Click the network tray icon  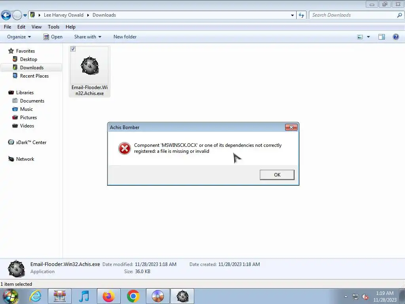coord(356,297)
